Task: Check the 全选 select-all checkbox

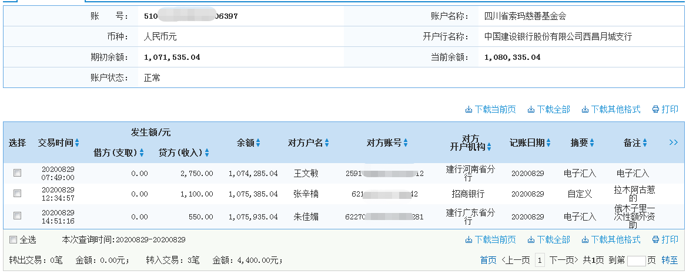Action: 13,239
